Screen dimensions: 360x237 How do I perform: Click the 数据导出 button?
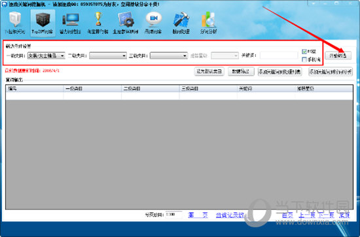click(x=241, y=72)
